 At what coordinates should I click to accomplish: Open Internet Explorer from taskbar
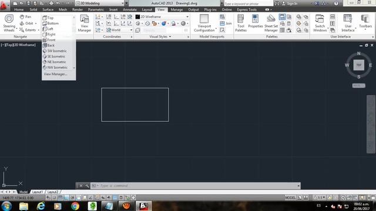point(41,206)
